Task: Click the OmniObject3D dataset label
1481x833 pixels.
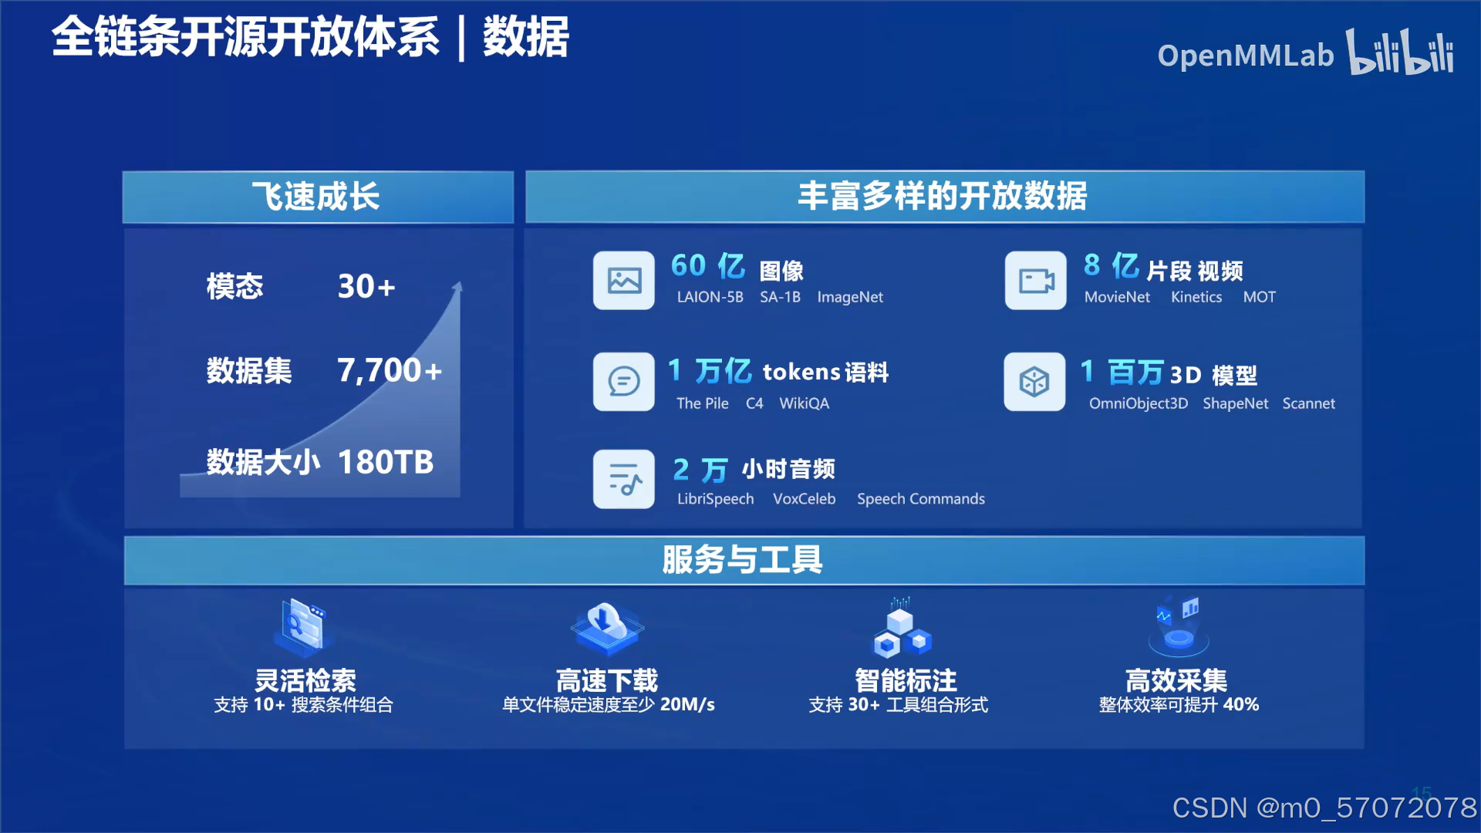Action: tap(1138, 403)
